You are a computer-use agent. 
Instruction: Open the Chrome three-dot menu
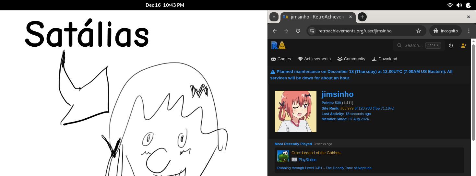[469, 31]
